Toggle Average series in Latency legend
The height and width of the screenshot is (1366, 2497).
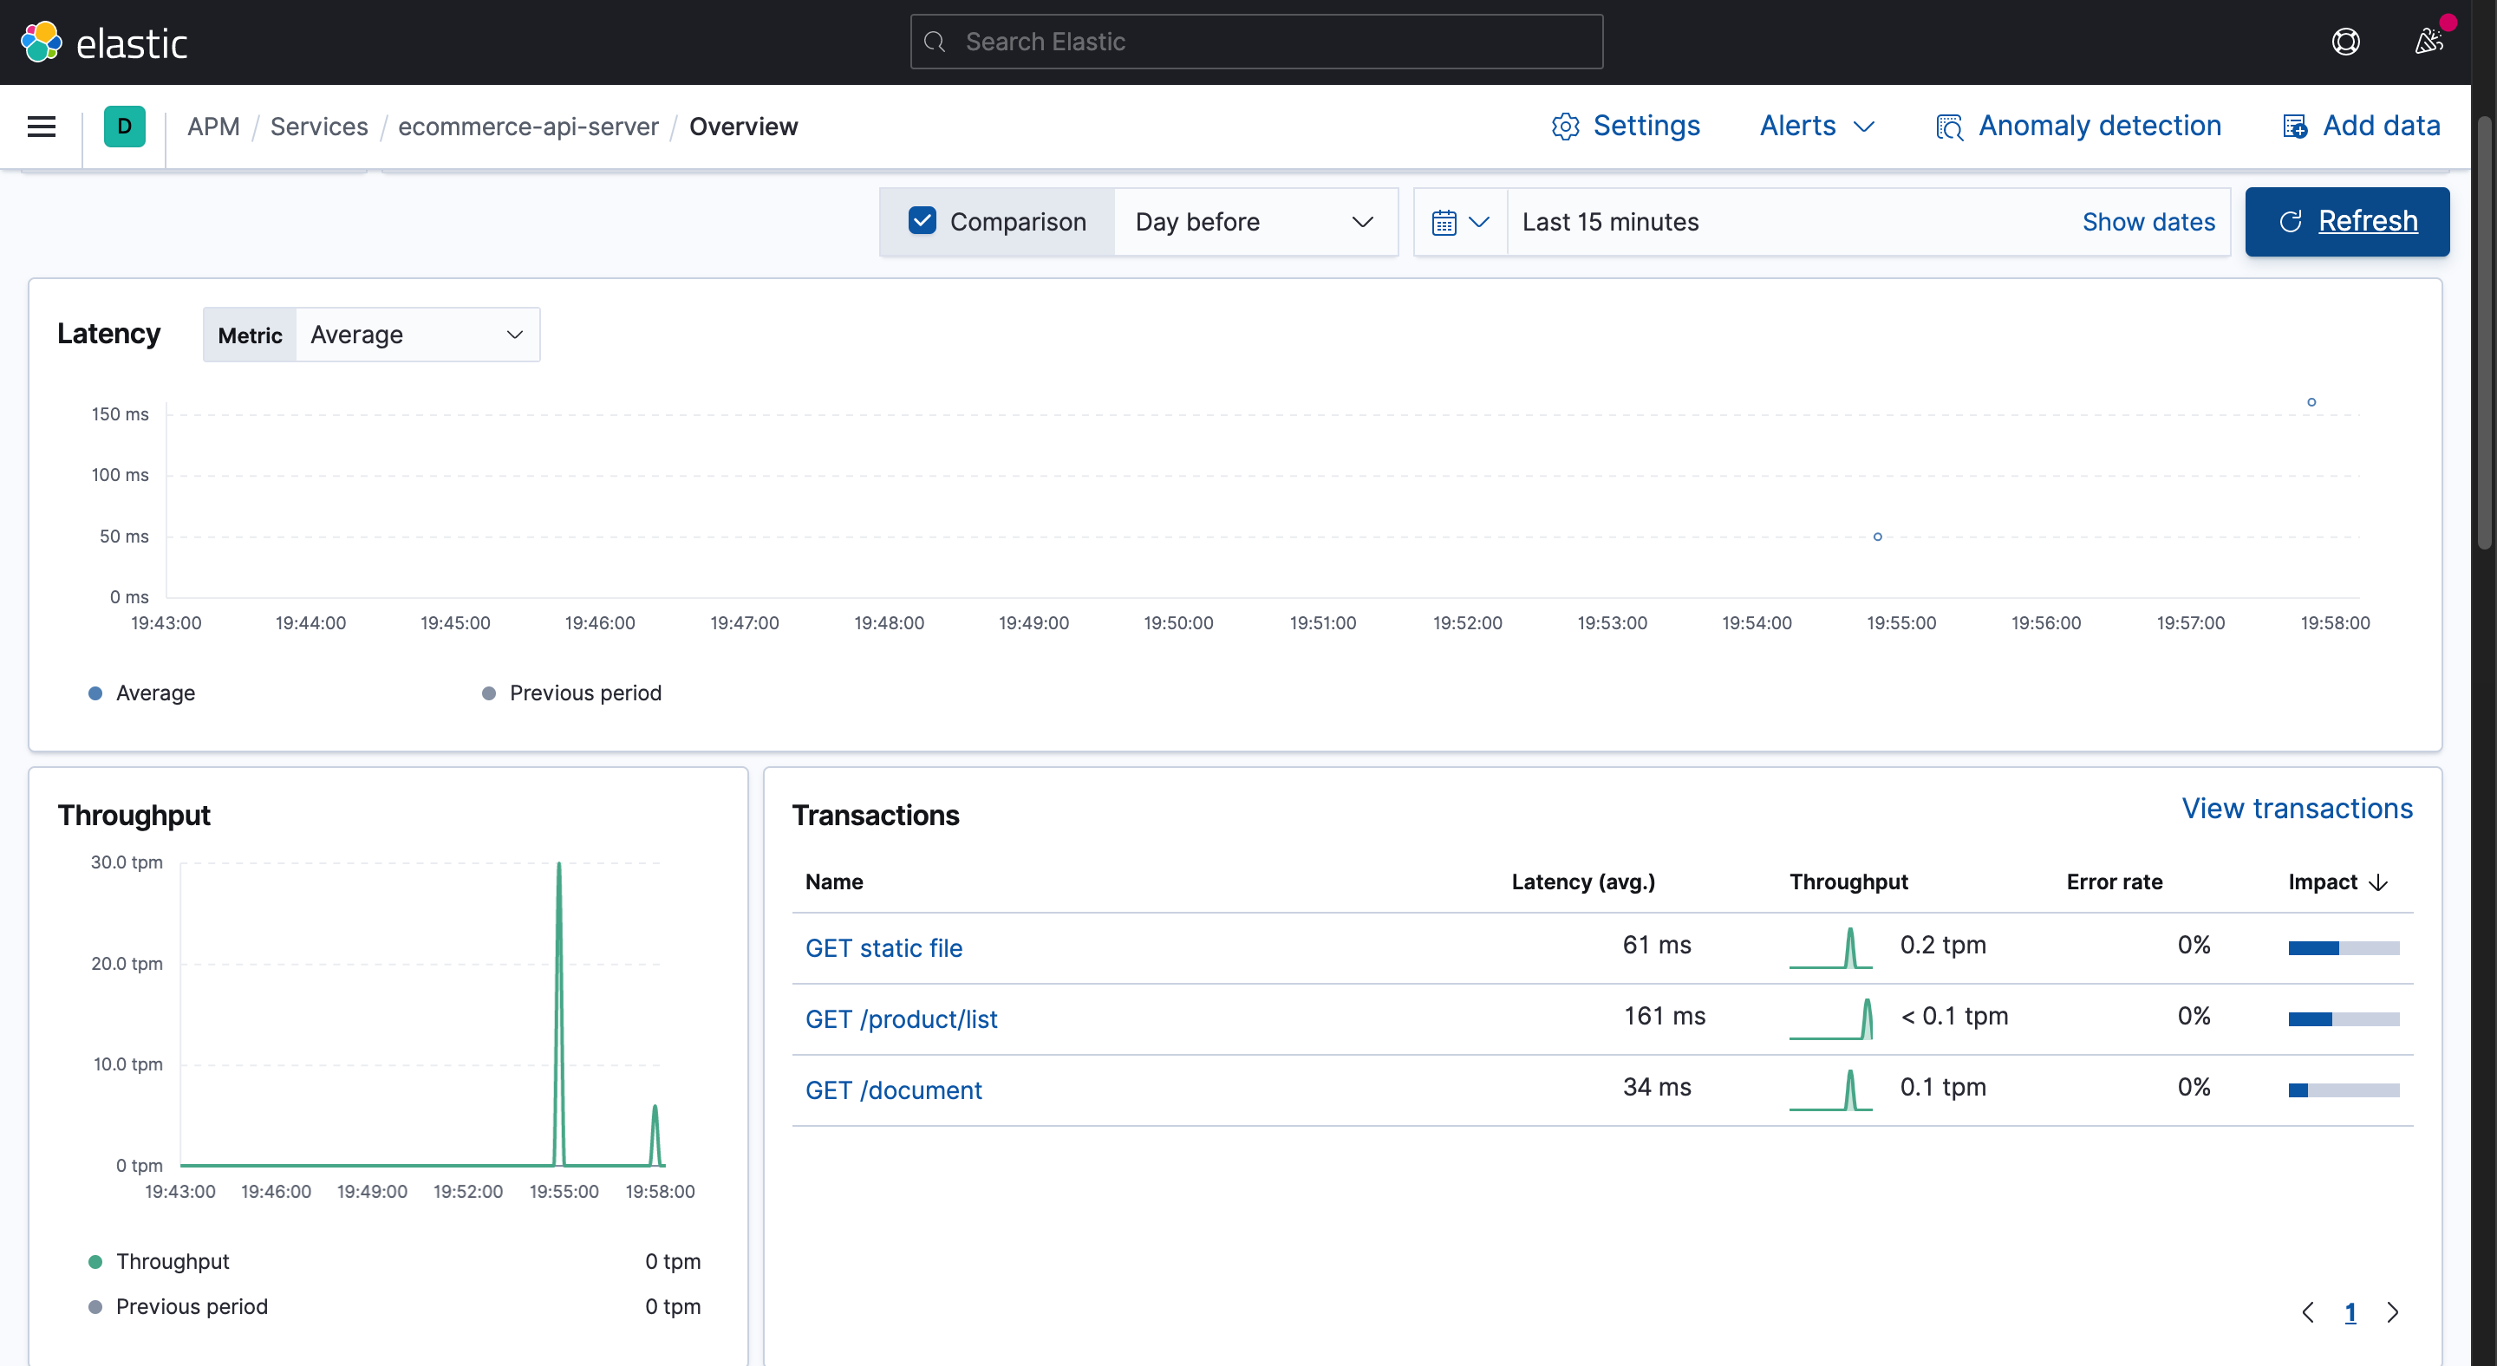coord(155,693)
